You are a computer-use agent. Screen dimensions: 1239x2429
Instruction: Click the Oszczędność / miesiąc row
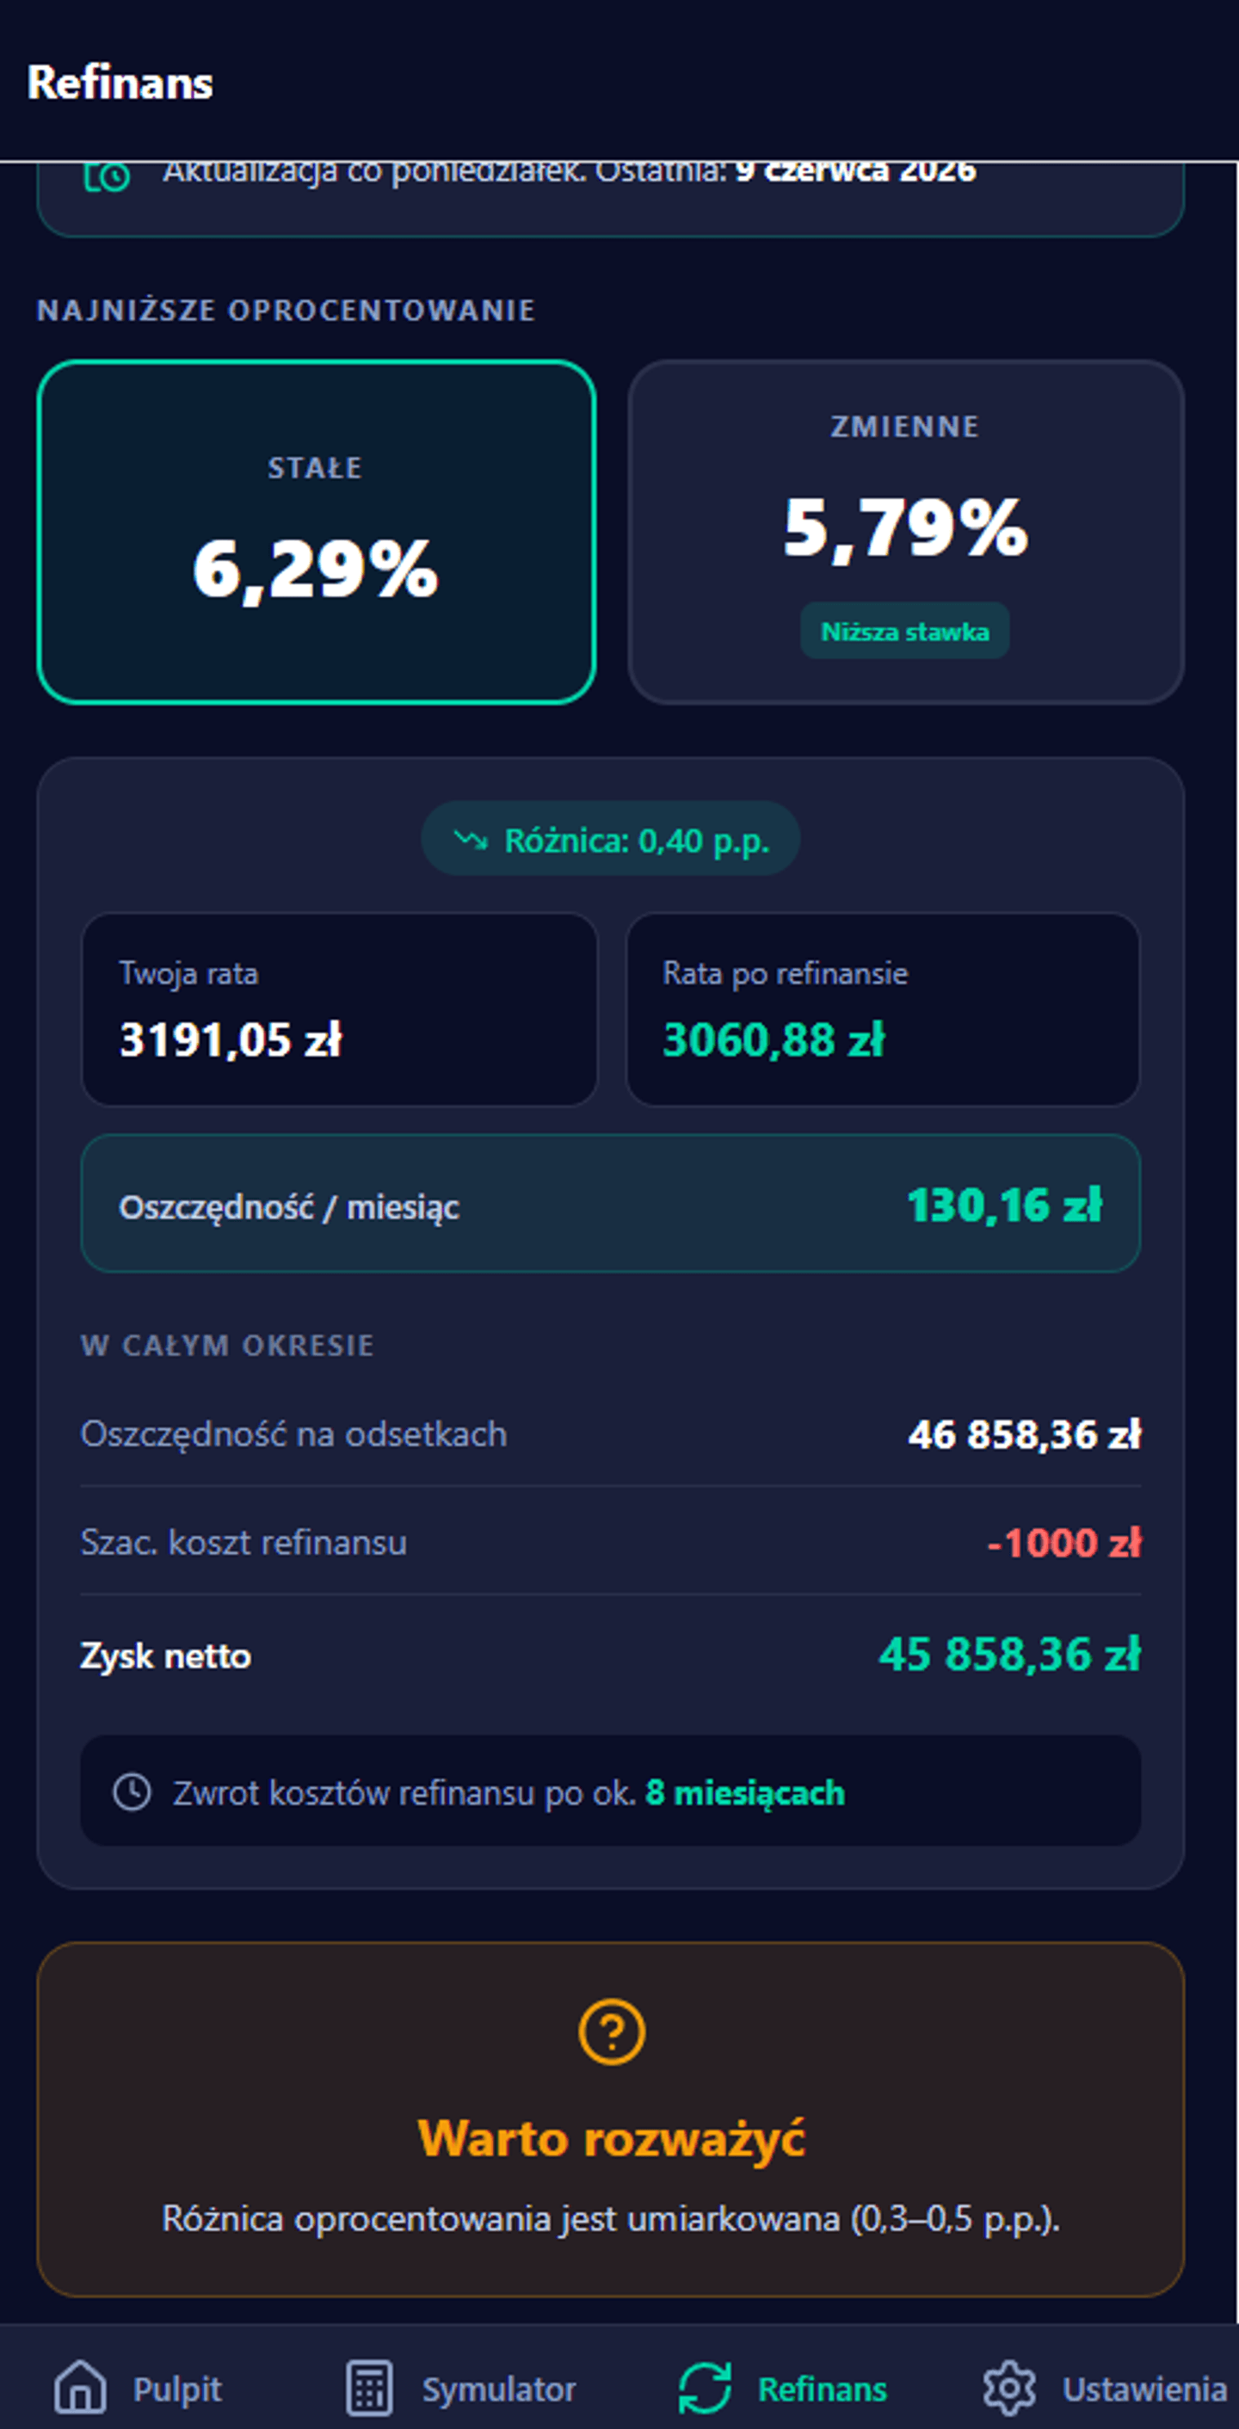pos(610,1204)
